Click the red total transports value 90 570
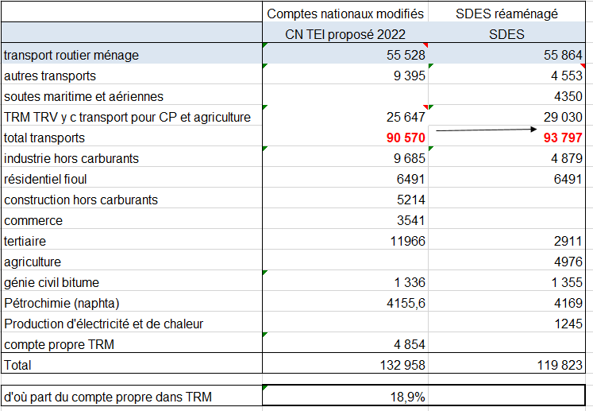Screen dimensions: 593x411 click(402, 138)
